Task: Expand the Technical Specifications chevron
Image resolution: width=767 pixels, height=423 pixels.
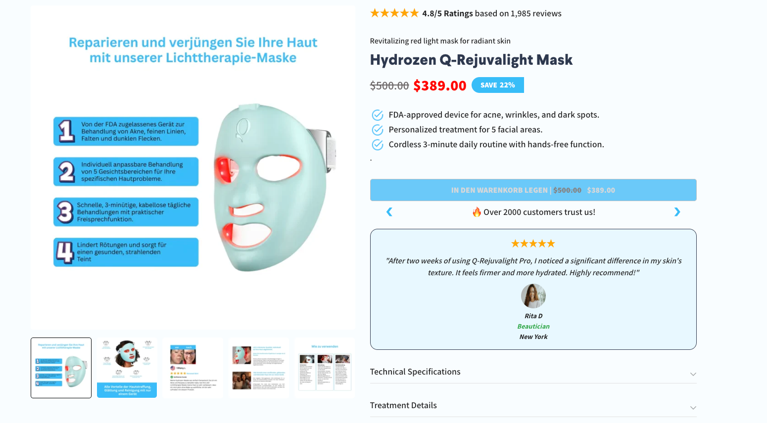Action: pos(693,374)
